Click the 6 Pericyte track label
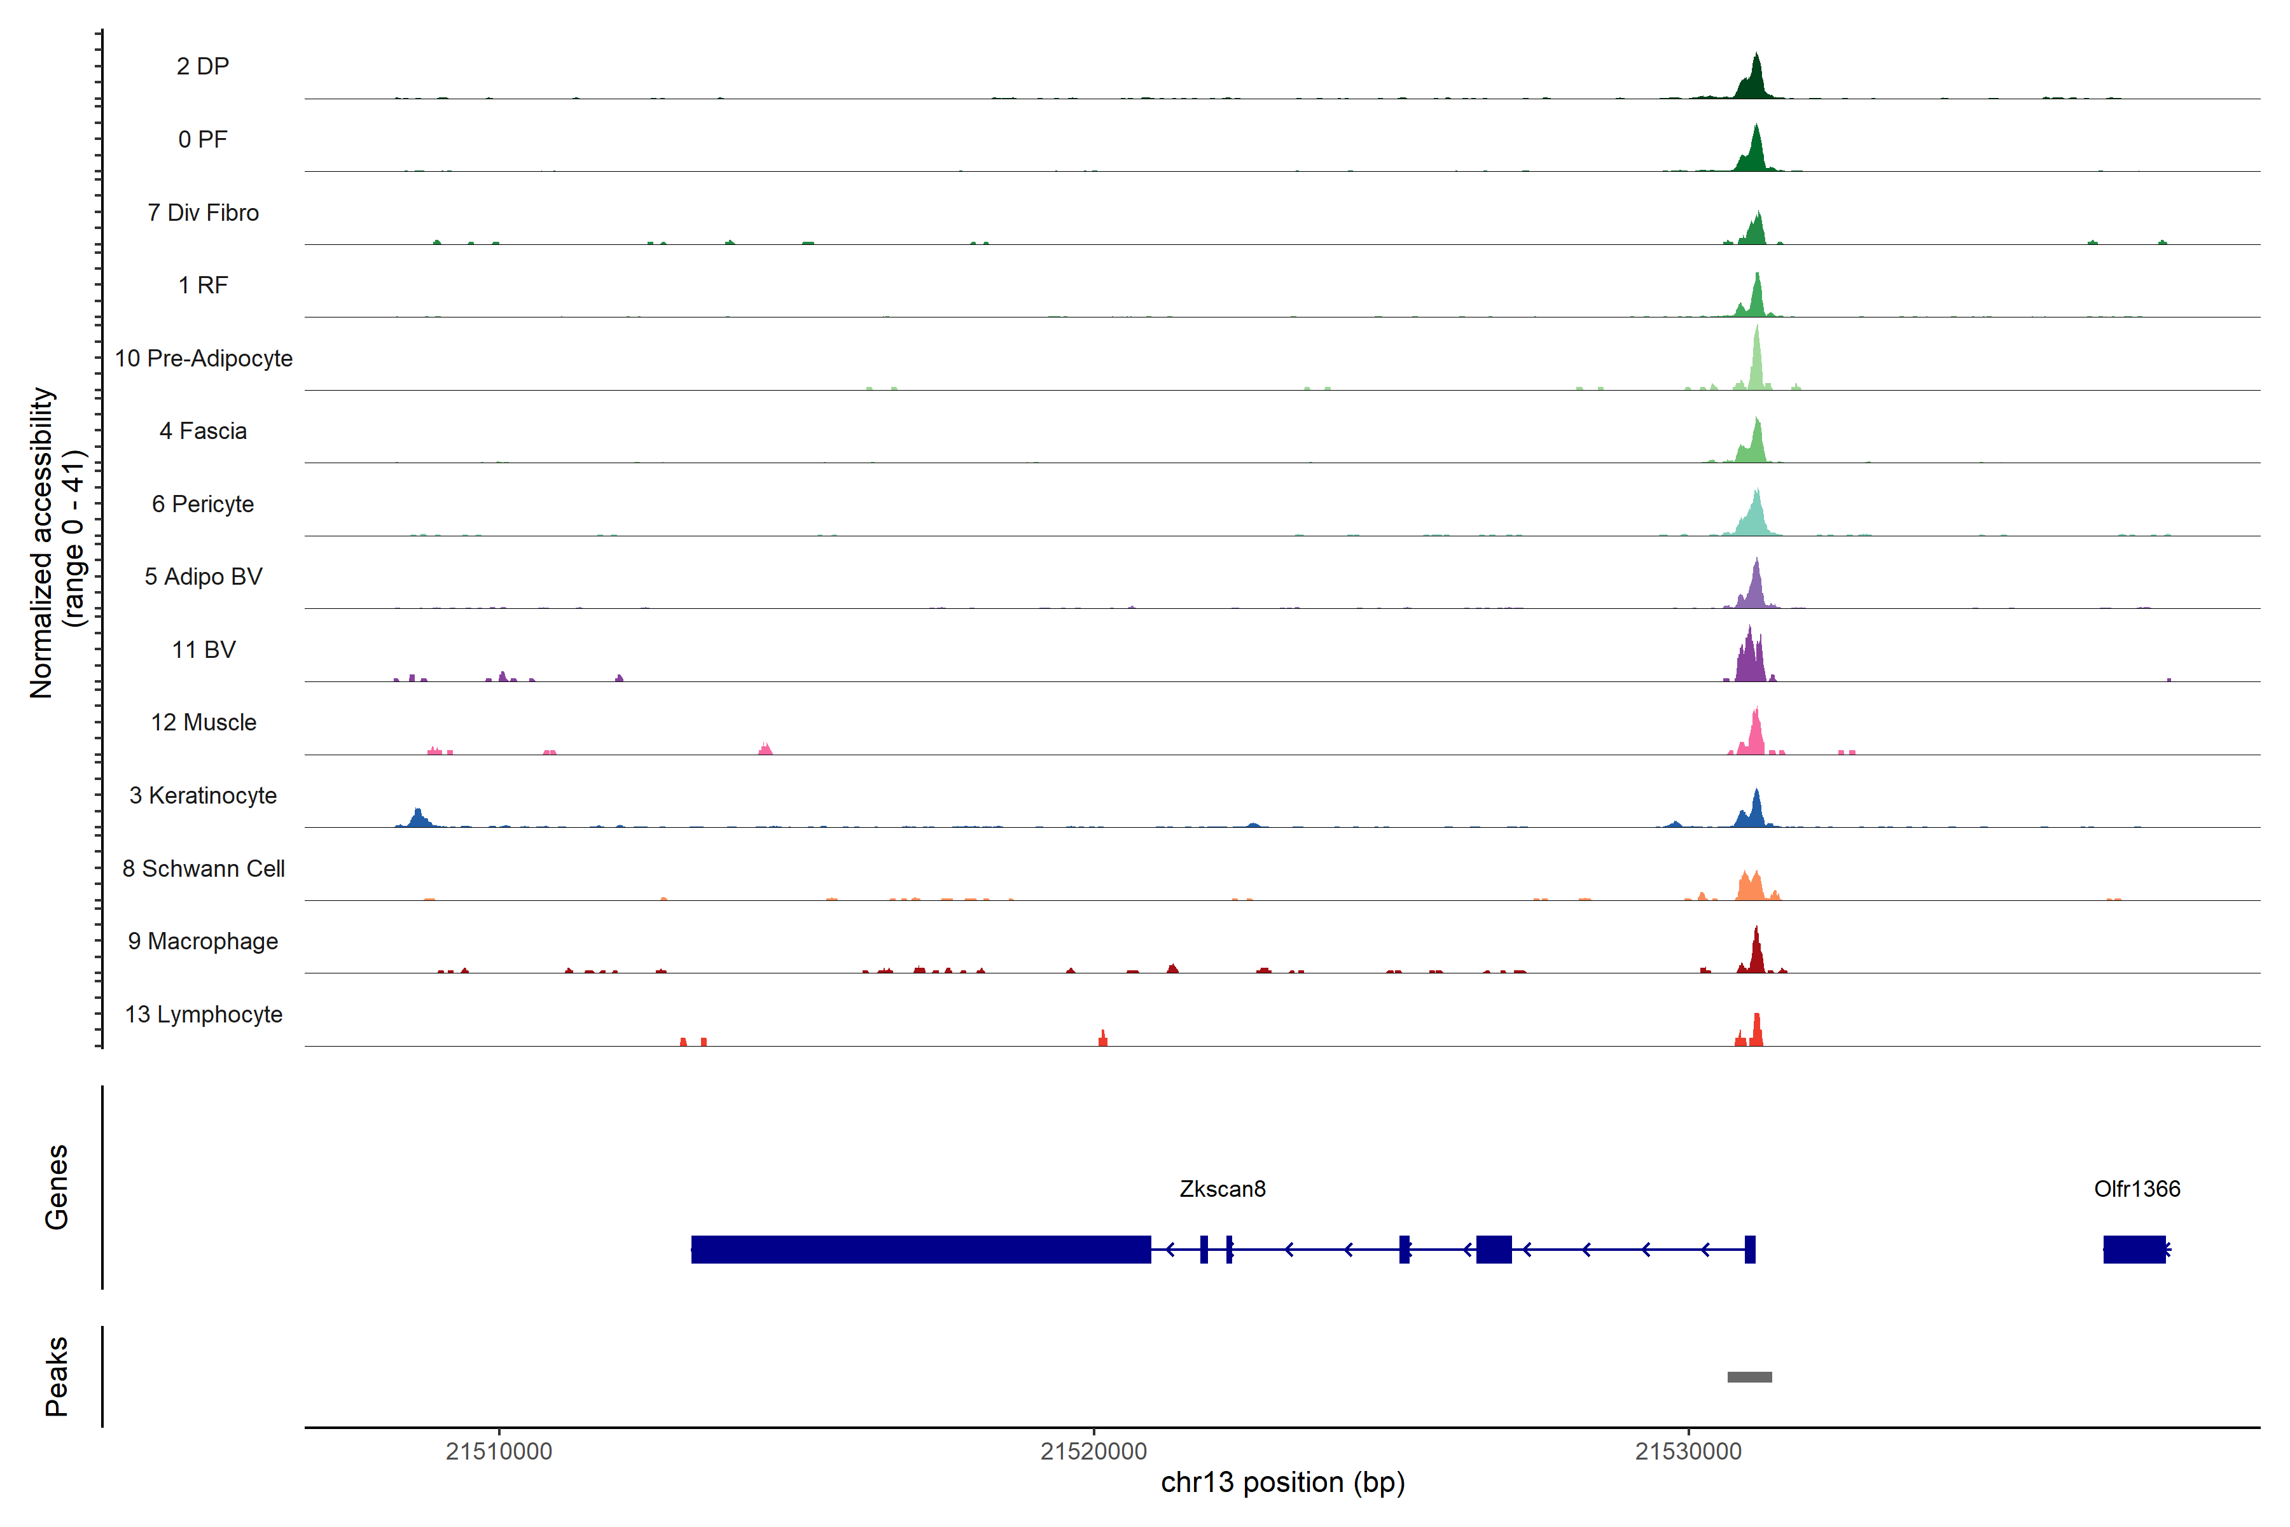Viewport: 2290px width, 1527px height. point(202,503)
